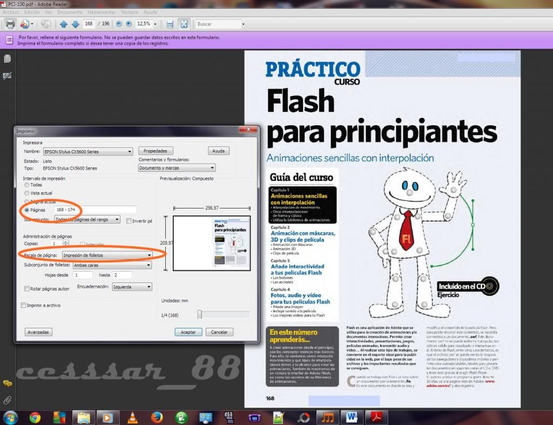Open the Pages panel icon in left sidebar

[x=7, y=58]
